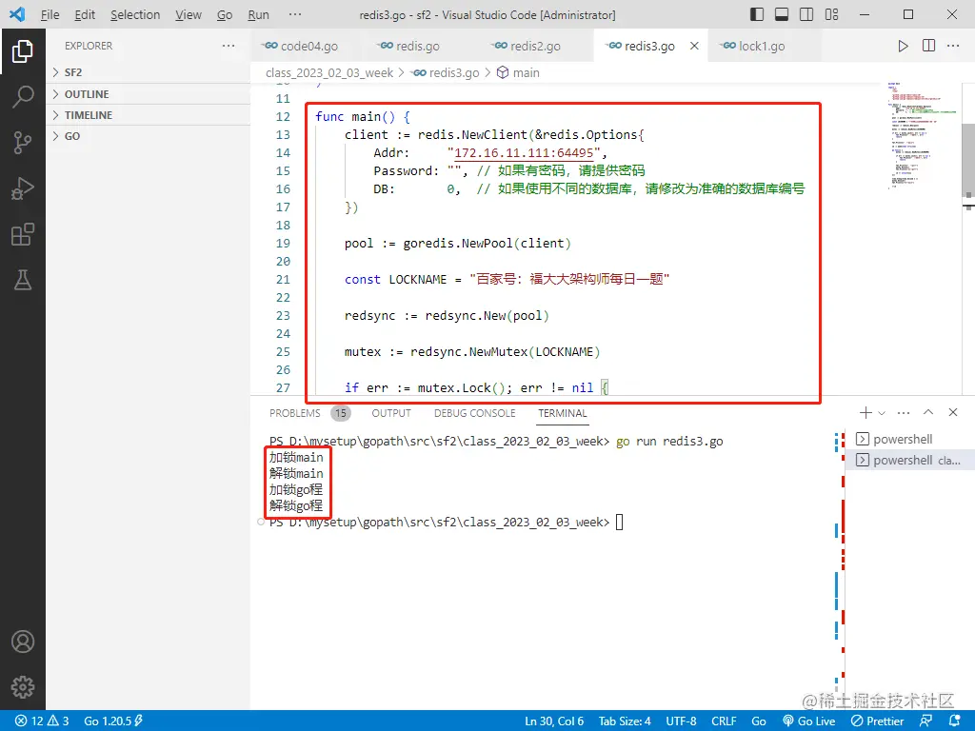Open the menu bar overflow ellipsis

[x=295, y=14]
